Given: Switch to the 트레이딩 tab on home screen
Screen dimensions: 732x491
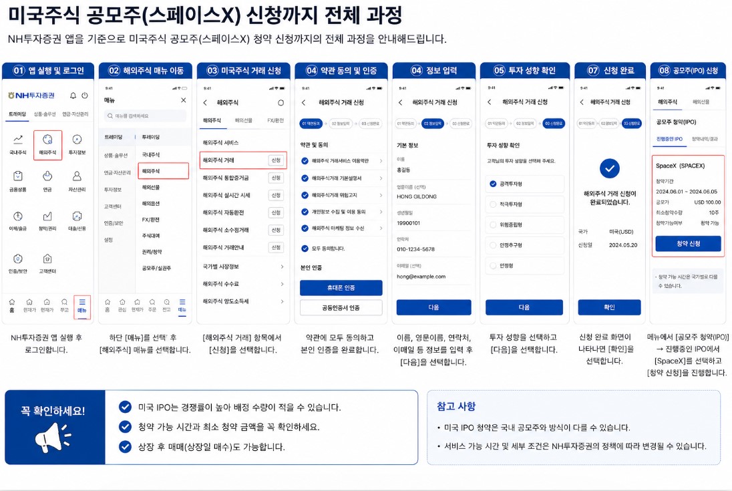Looking at the screenshot, I should tap(17, 114).
